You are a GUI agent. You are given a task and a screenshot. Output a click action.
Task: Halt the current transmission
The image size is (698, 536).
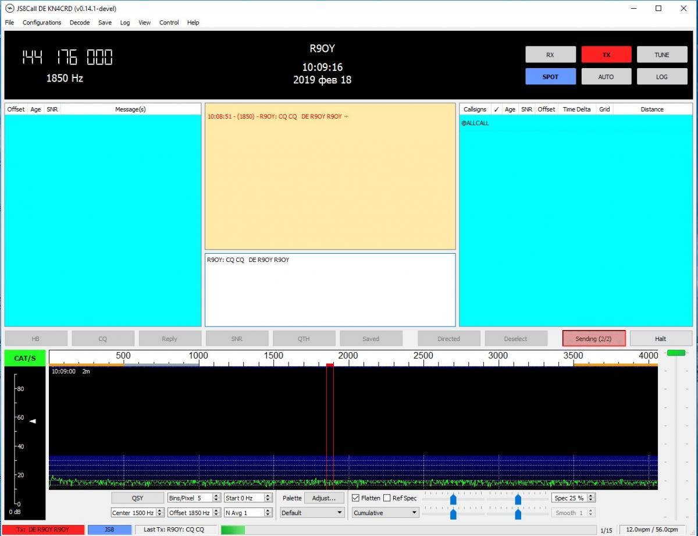tap(661, 339)
